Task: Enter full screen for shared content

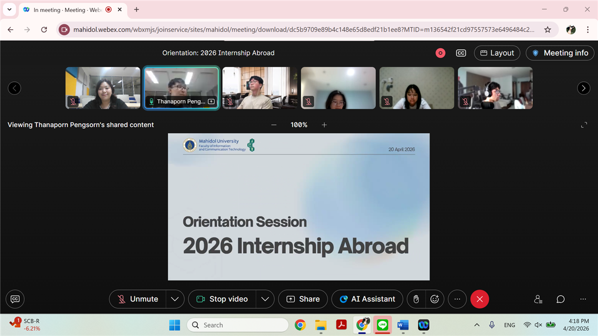Action: (584, 125)
